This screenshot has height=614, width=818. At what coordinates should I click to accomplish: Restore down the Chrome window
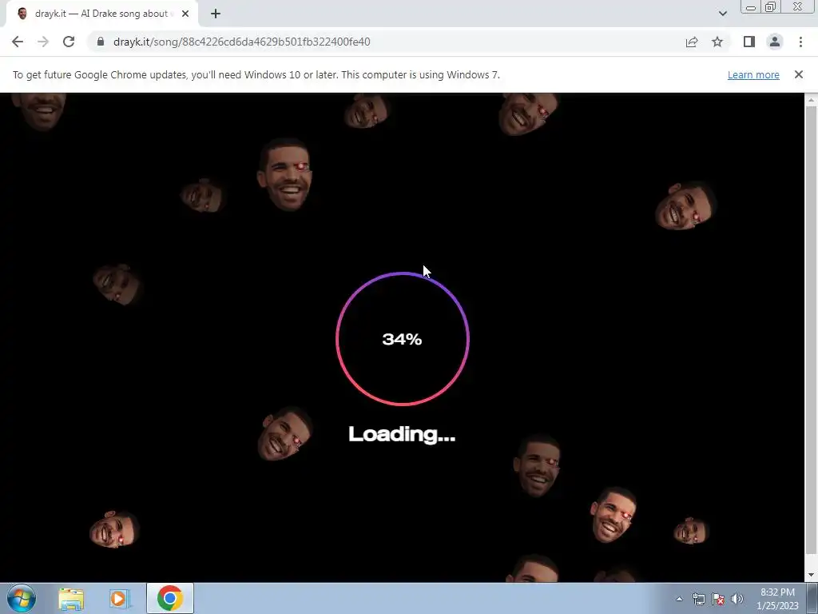tap(770, 7)
